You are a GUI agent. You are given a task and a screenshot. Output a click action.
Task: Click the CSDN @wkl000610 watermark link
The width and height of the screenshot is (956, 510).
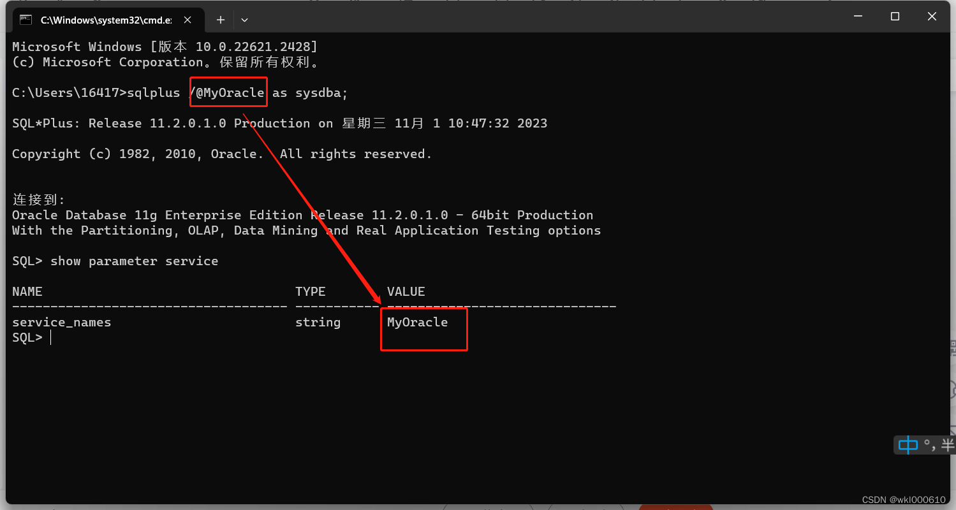tap(904, 500)
